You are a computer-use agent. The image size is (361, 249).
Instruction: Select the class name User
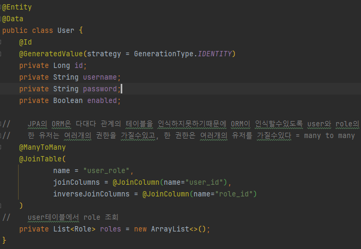(66, 30)
